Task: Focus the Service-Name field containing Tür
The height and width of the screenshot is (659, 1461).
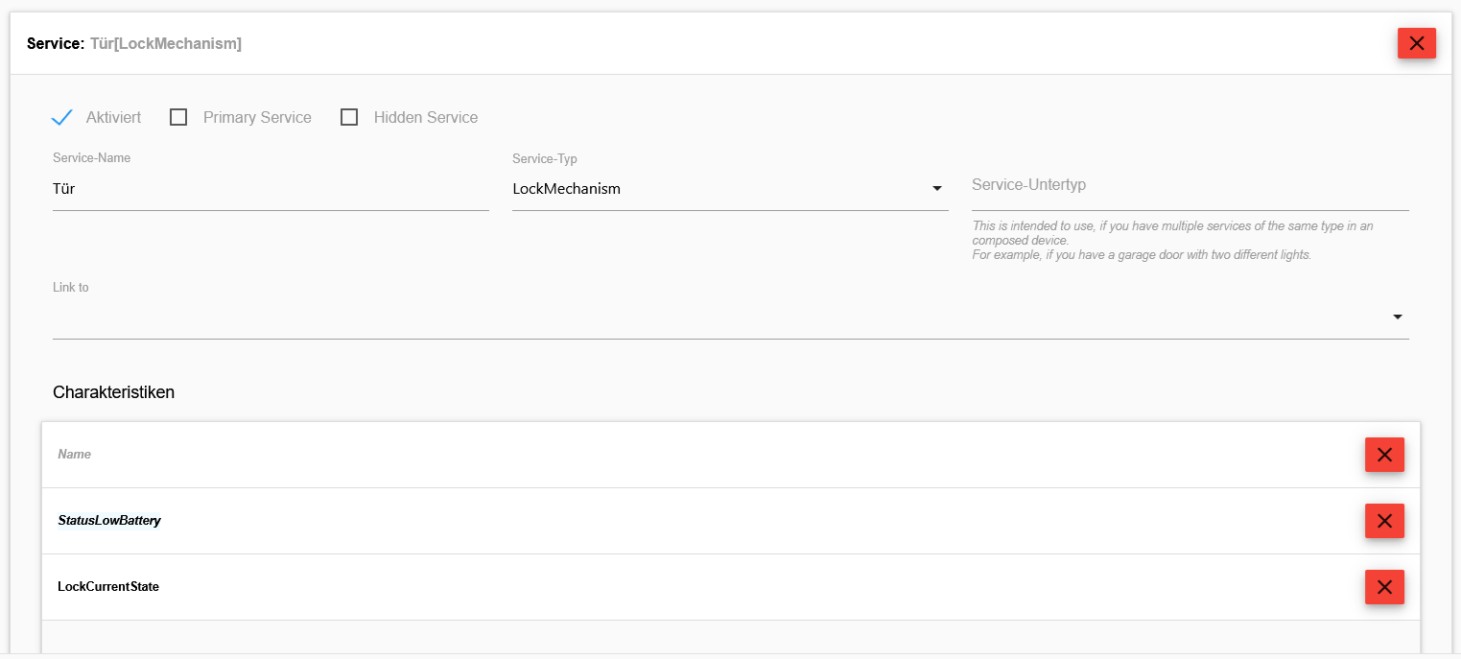Action: point(270,189)
